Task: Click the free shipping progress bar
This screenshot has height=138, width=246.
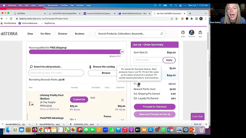Action: pyautogui.click(x=77, y=52)
